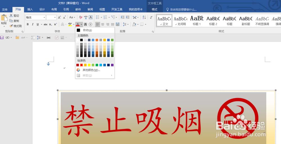
Task: Toggle bold formatting
Action: (28, 24)
